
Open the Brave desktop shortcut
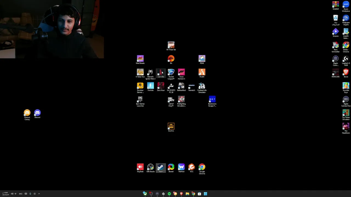click(x=346, y=73)
